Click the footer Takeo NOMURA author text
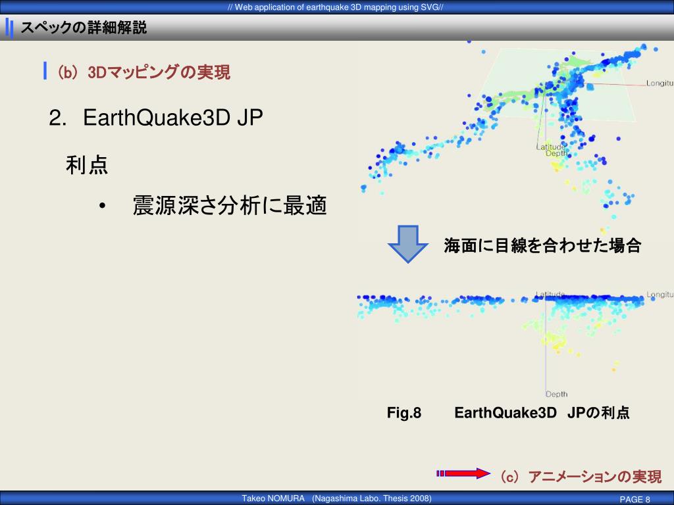Image resolution: width=674 pixels, height=505 pixels. point(336,498)
